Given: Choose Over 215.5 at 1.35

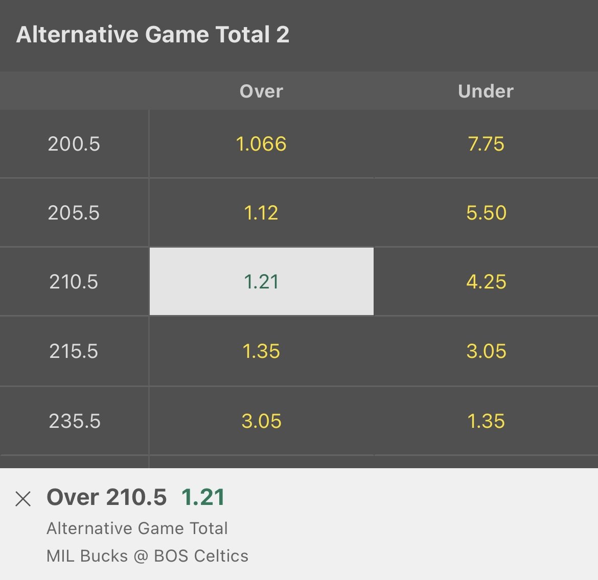Looking at the screenshot, I should click(261, 351).
